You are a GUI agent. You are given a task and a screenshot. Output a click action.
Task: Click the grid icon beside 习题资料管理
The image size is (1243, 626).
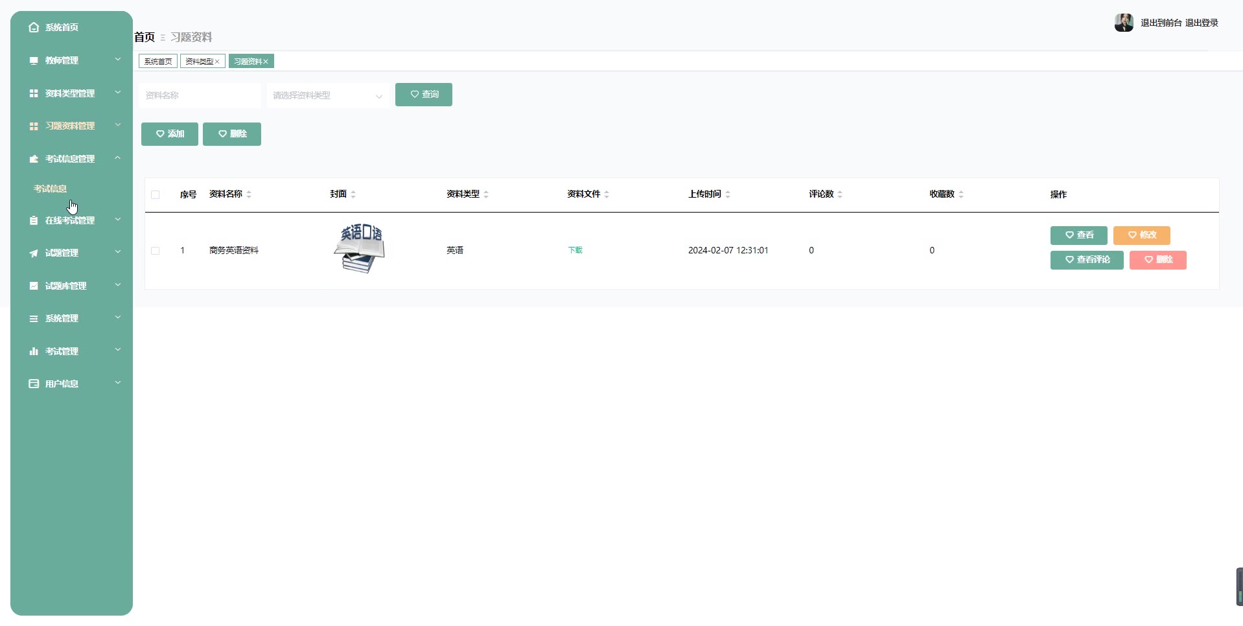34,126
